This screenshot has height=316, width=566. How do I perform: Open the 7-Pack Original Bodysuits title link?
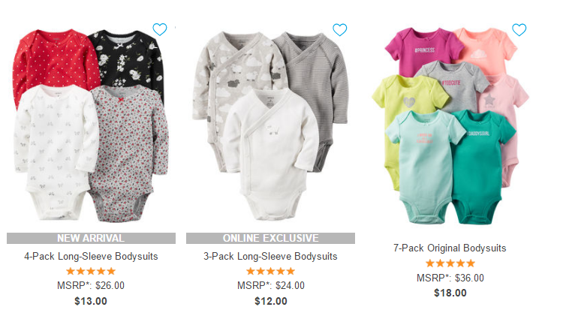pos(450,248)
